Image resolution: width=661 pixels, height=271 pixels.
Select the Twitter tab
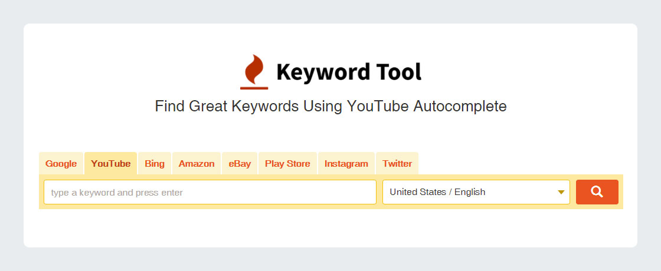pos(397,163)
